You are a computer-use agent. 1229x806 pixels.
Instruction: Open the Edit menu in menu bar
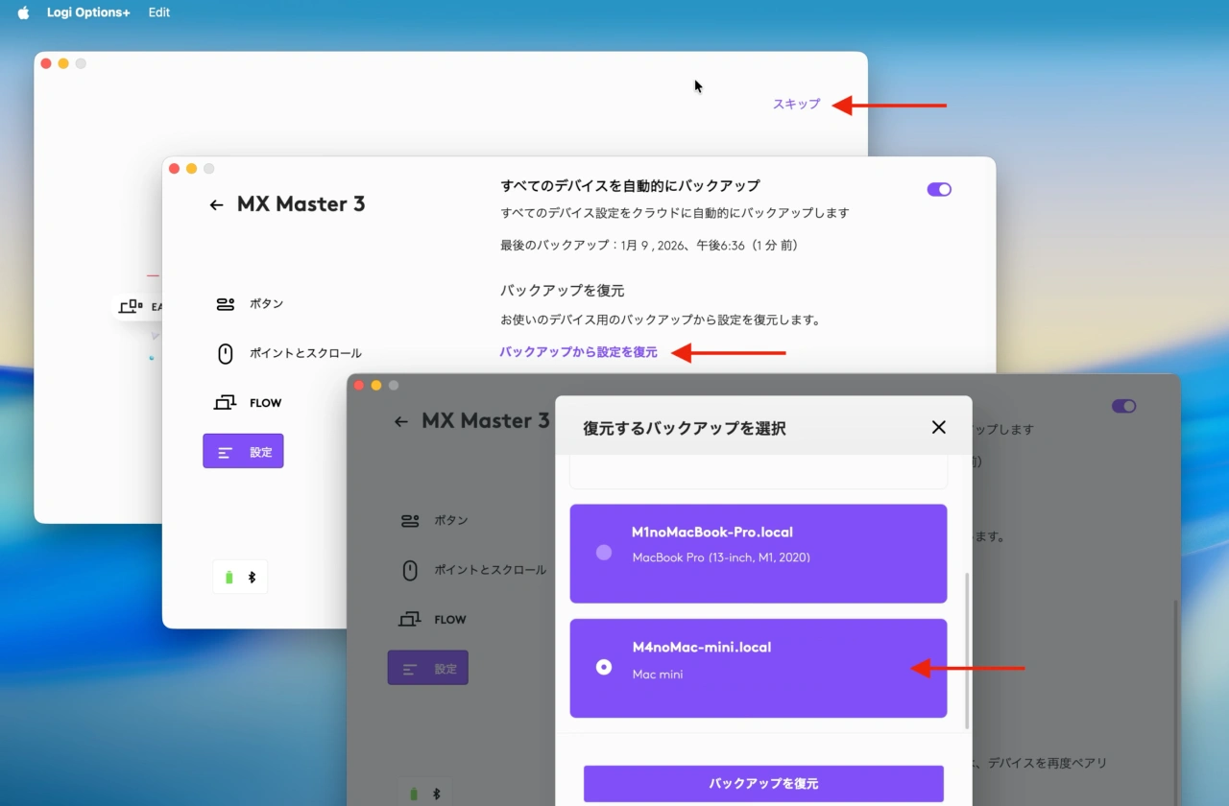(159, 13)
